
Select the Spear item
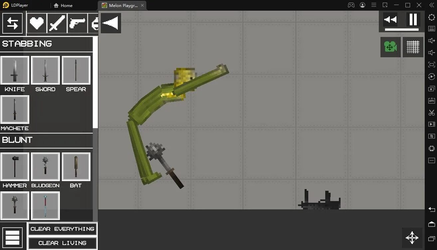76,70
